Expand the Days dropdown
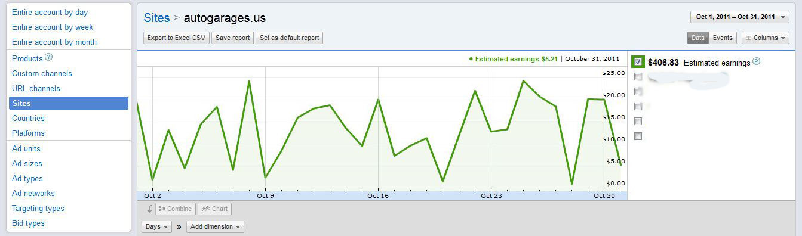 (156, 226)
